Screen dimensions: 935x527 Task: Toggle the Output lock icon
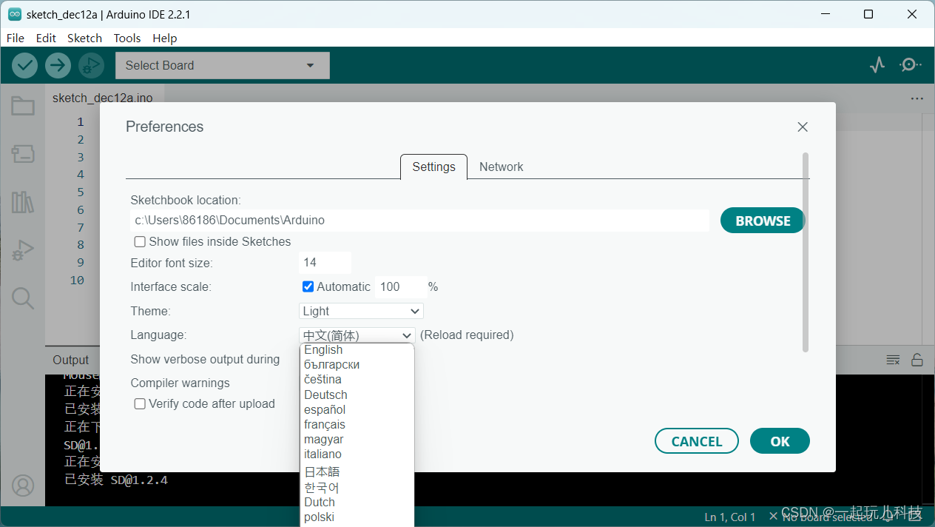click(917, 360)
